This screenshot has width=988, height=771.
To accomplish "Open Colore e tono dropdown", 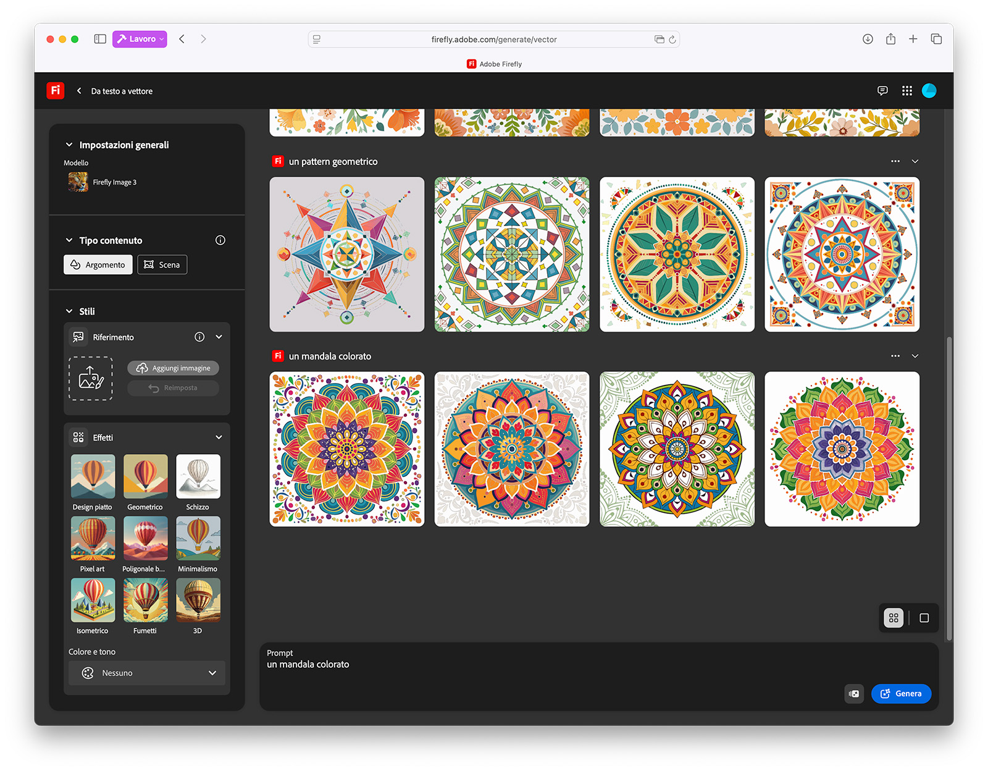I will (x=147, y=673).
